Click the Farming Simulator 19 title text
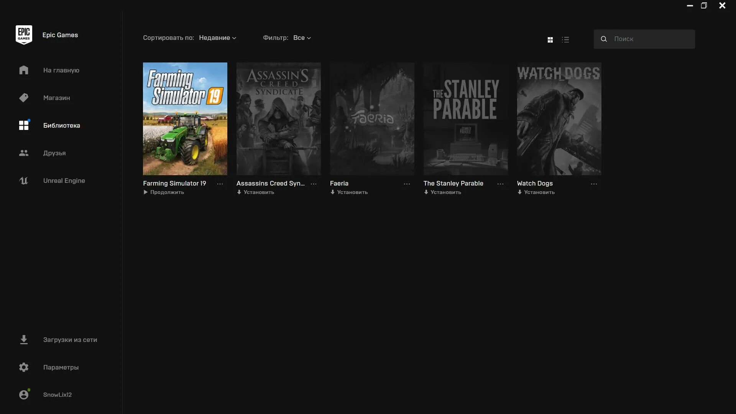The height and width of the screenshot is (414, 736). tap(174, 183)
